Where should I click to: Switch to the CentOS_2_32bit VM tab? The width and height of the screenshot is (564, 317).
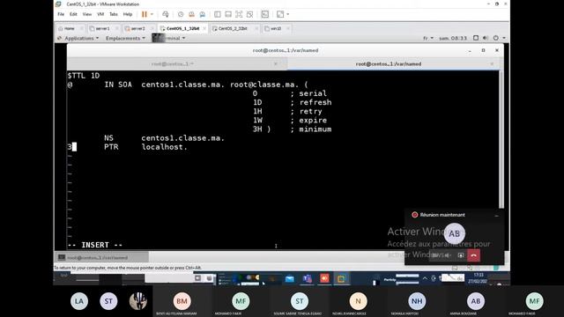click(233, 28)
